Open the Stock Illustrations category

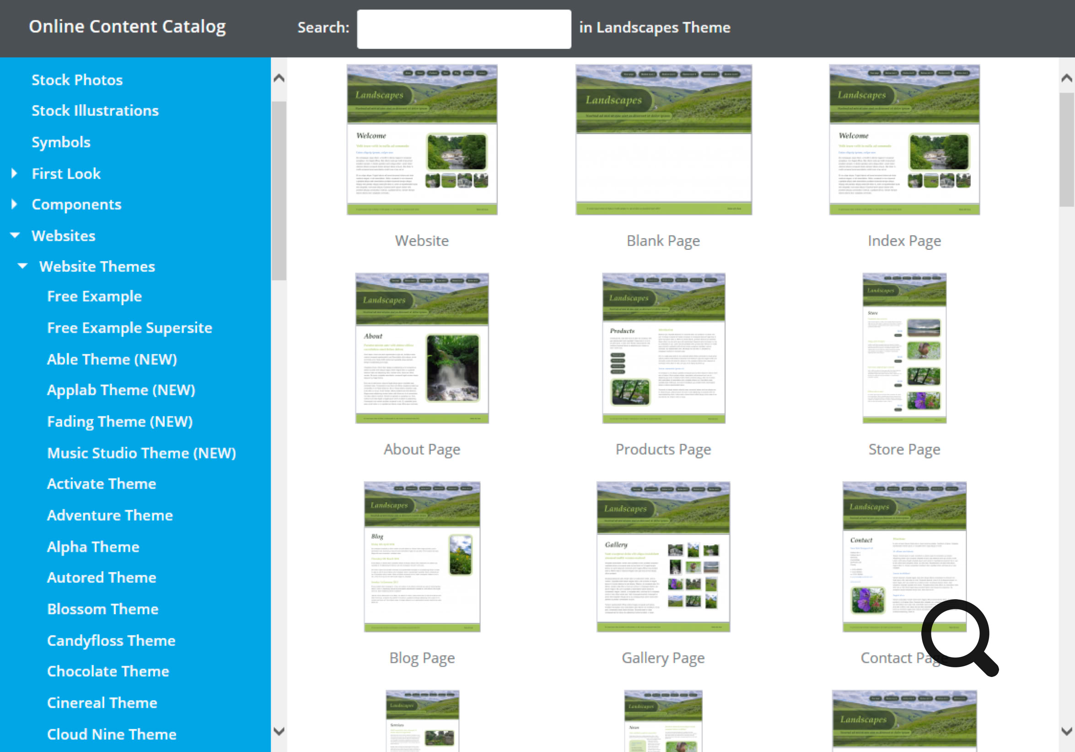point(95,111)
